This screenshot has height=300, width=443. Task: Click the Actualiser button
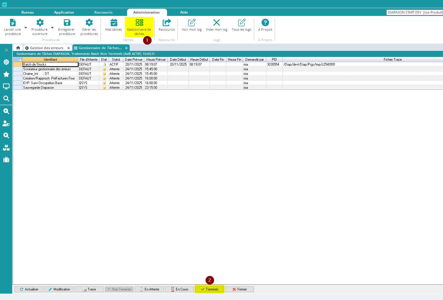coord(29,289)
